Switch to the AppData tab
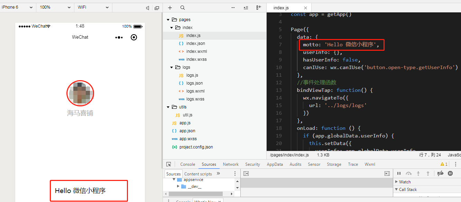 (x=275, y=164)
